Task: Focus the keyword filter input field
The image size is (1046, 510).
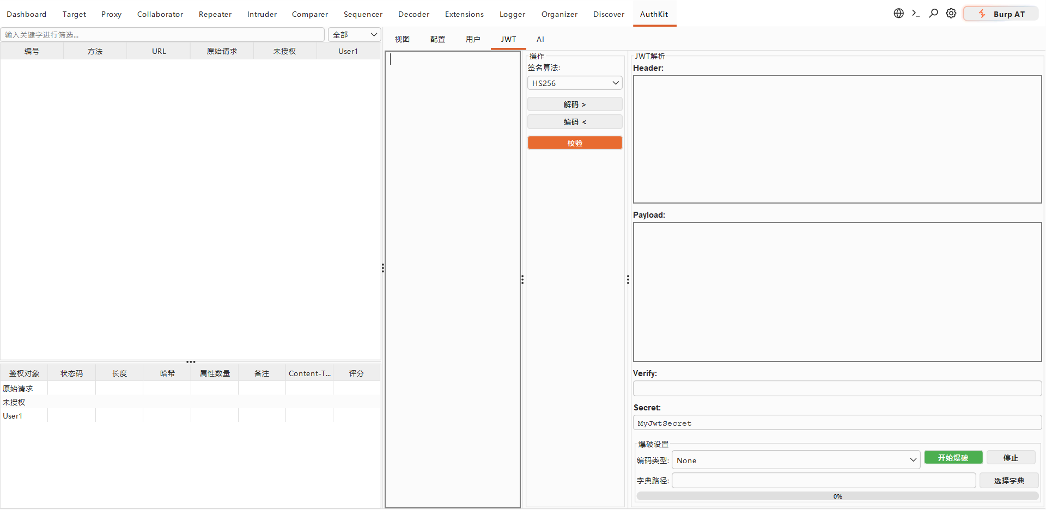Action: point(162,35)
